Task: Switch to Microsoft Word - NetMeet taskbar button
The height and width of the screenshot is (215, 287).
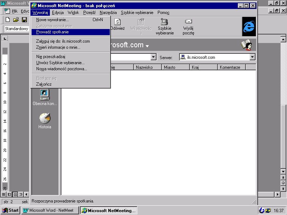Action: click(50, 210)
